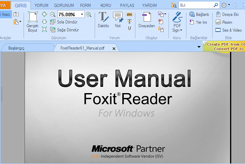Insert media with Ses & Video
This screenshot has height=164, width=245.
229,30
